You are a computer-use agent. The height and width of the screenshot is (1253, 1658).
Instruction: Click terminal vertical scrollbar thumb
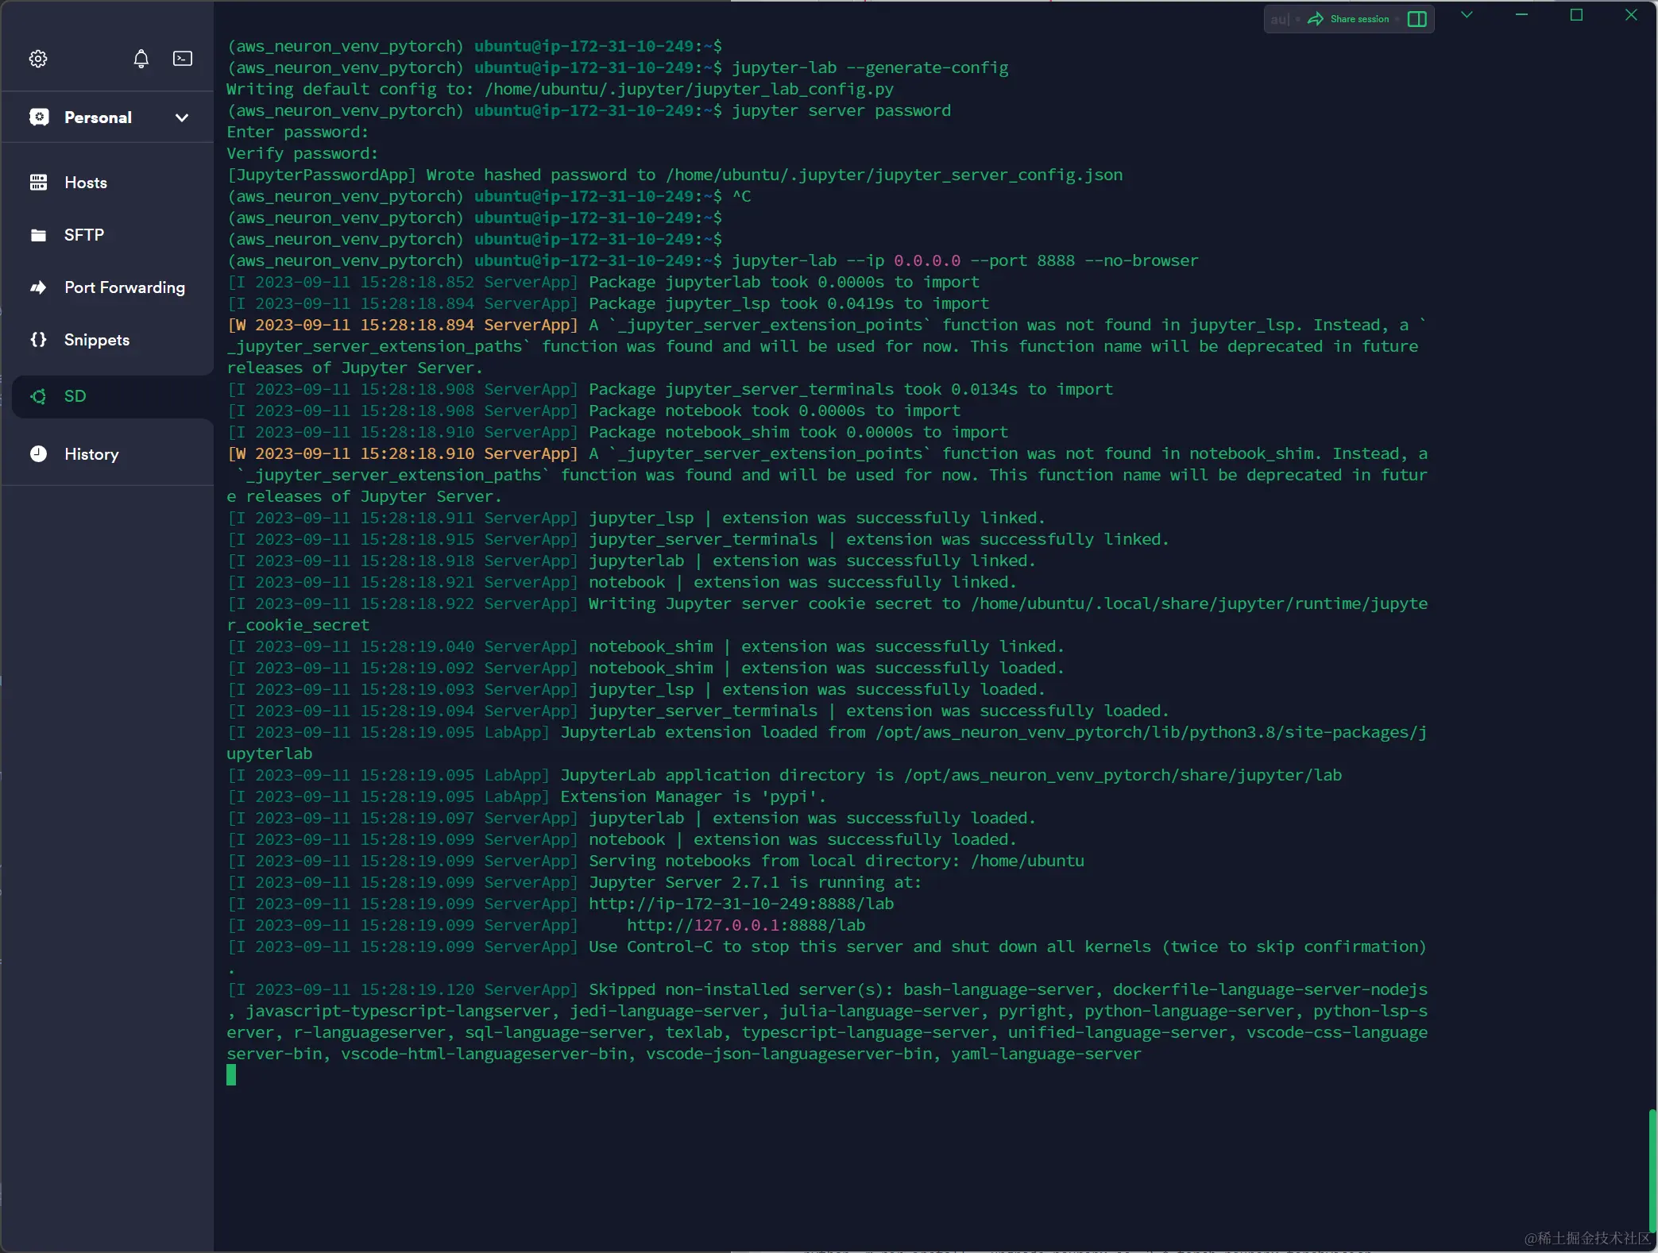click(1652, 1170)
